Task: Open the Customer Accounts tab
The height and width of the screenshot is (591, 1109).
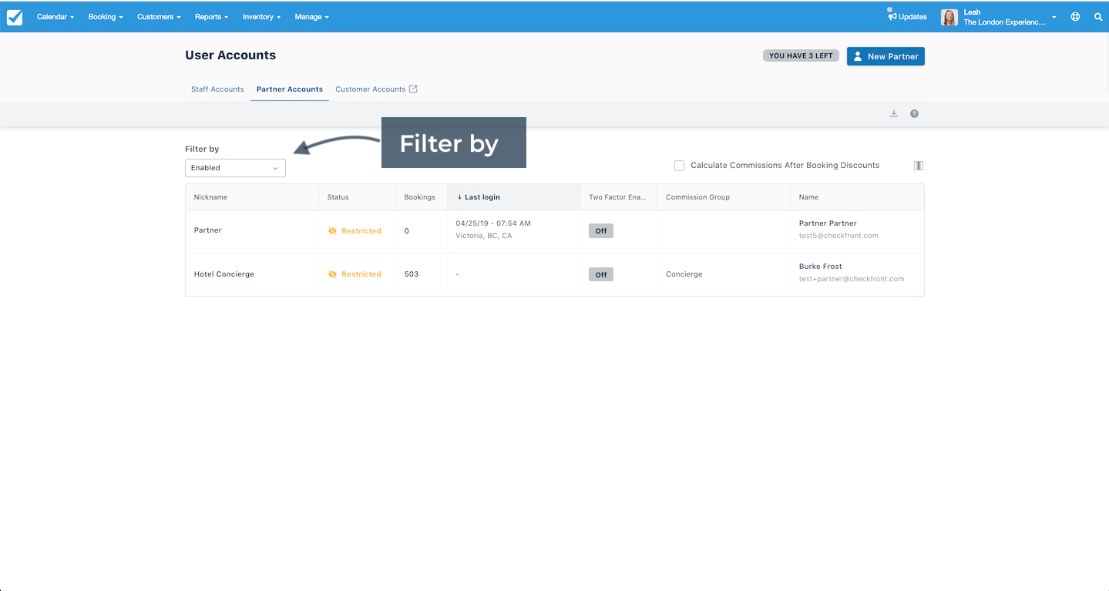Action: tap(371, 89)
